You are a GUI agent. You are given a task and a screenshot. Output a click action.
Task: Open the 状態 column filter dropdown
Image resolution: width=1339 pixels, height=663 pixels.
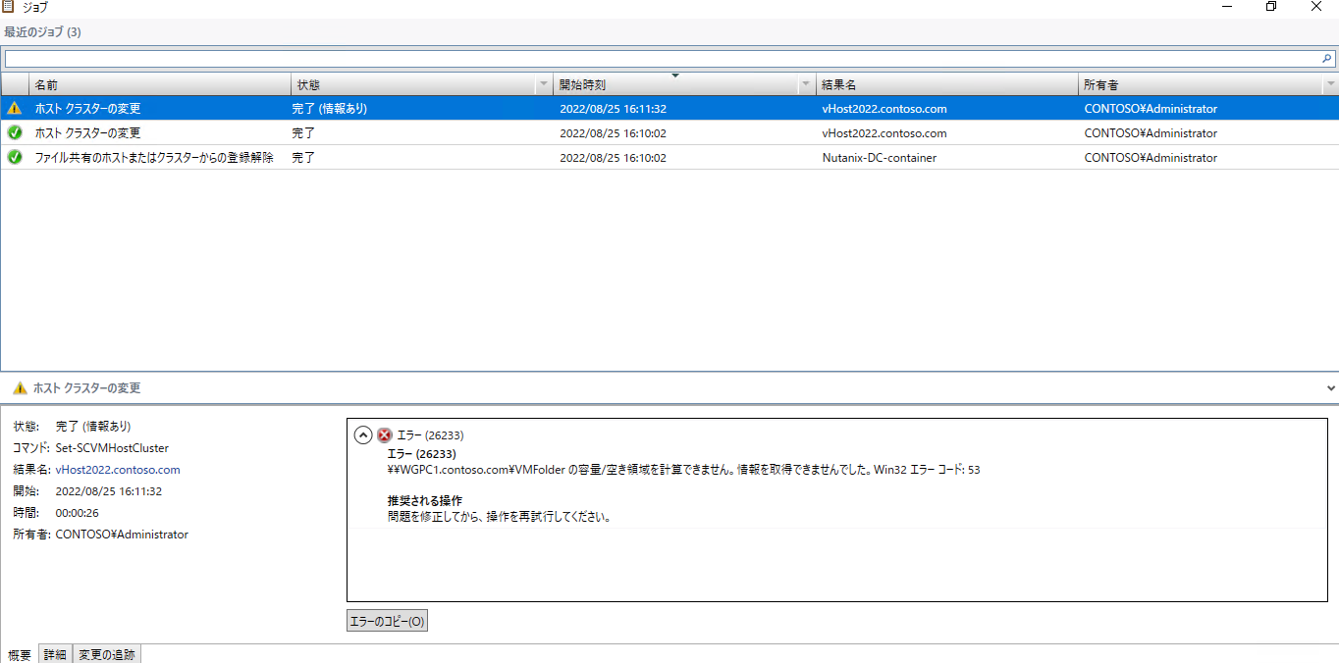click(x=544, y=85)
